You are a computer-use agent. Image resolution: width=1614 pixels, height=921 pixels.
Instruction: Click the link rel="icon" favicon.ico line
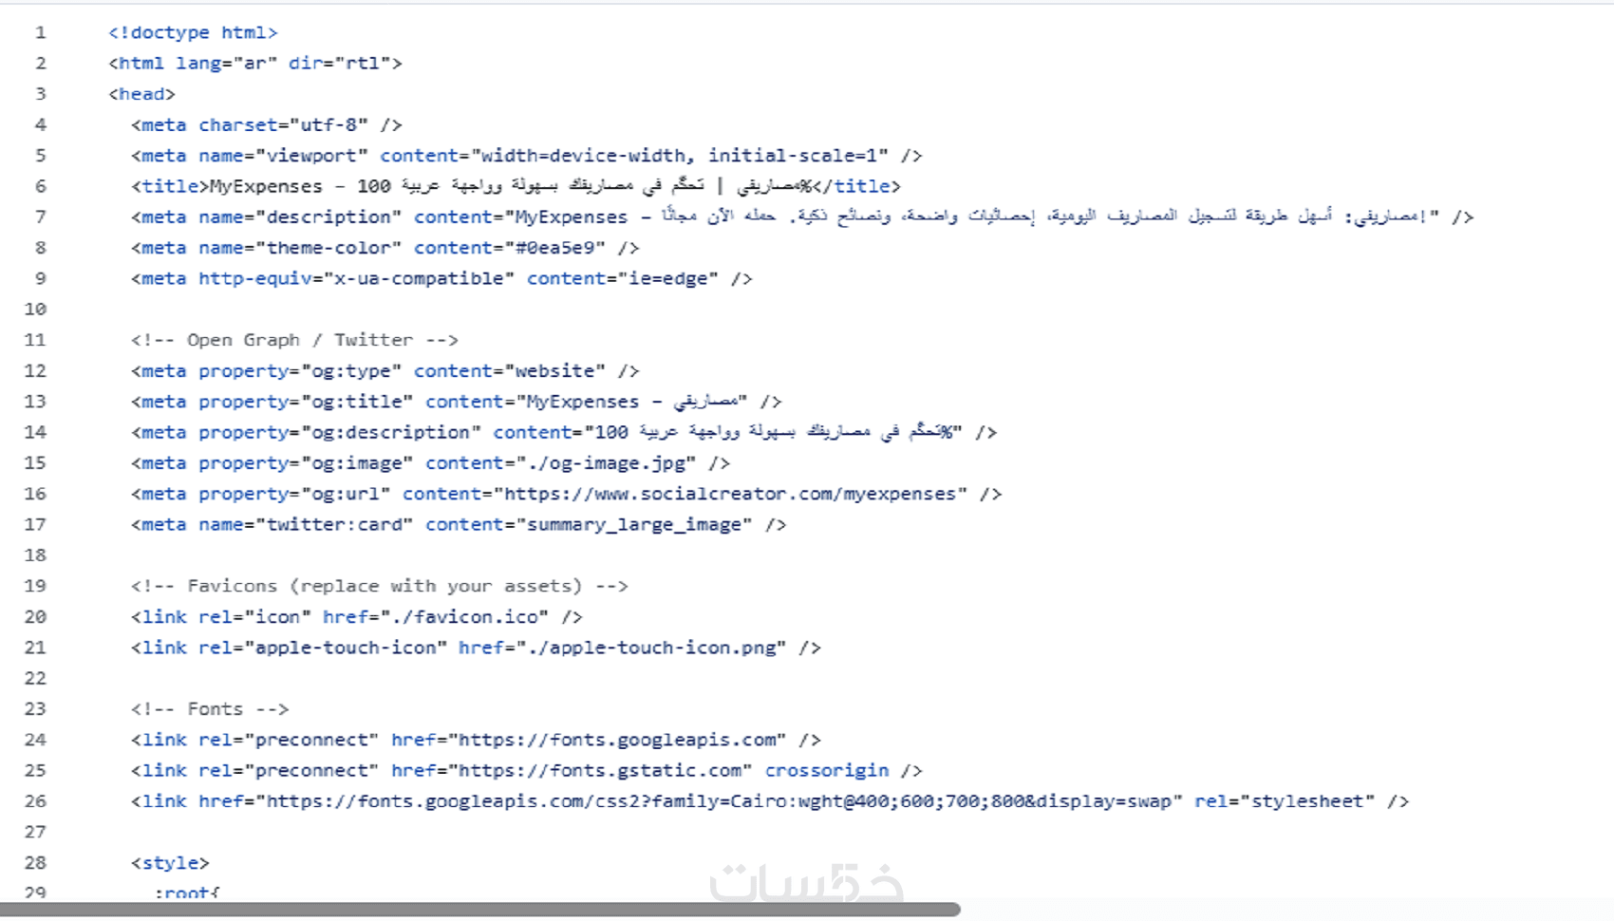point(357,616)
